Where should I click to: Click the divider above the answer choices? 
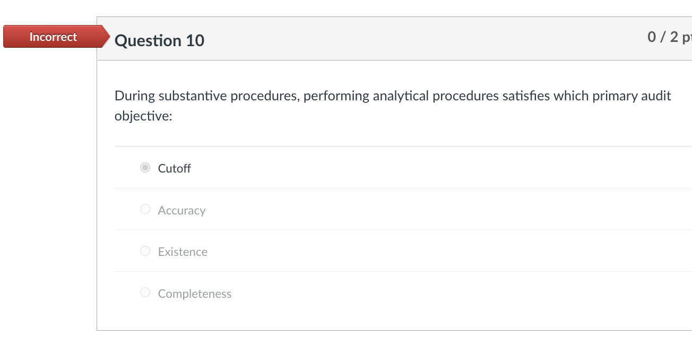[x=371, y=146]
